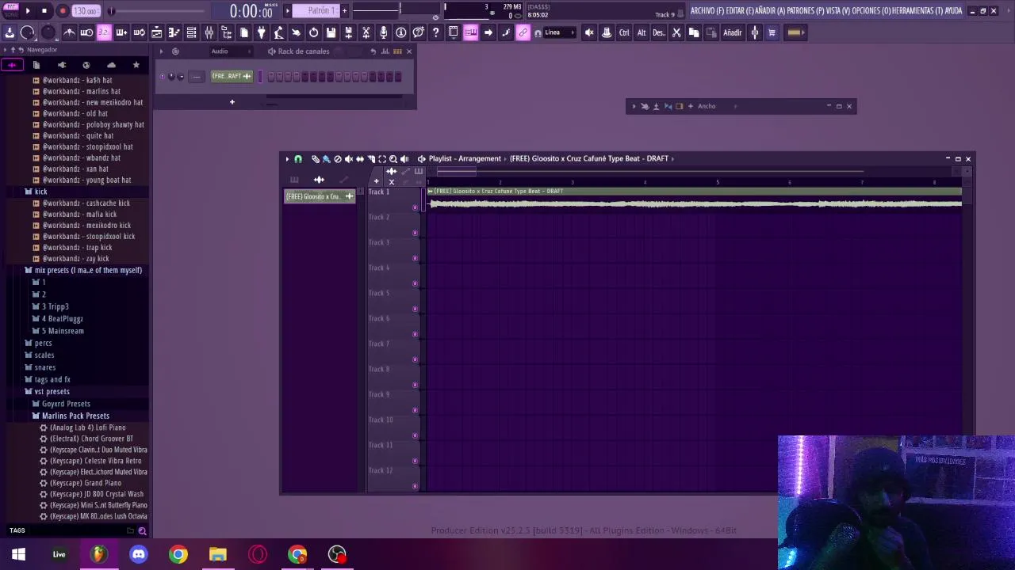Click the Alt shortcut button
Viewport: 1015px width, 570px height.
pos(642,32)
